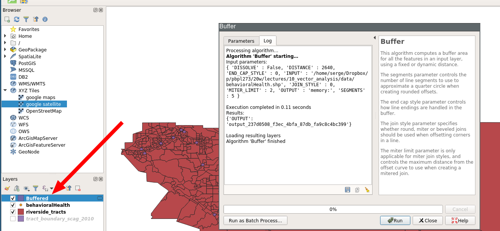This screenshot has width=500, height=231.
Task: Save the Buffer log to file
Action: point(348,190)
